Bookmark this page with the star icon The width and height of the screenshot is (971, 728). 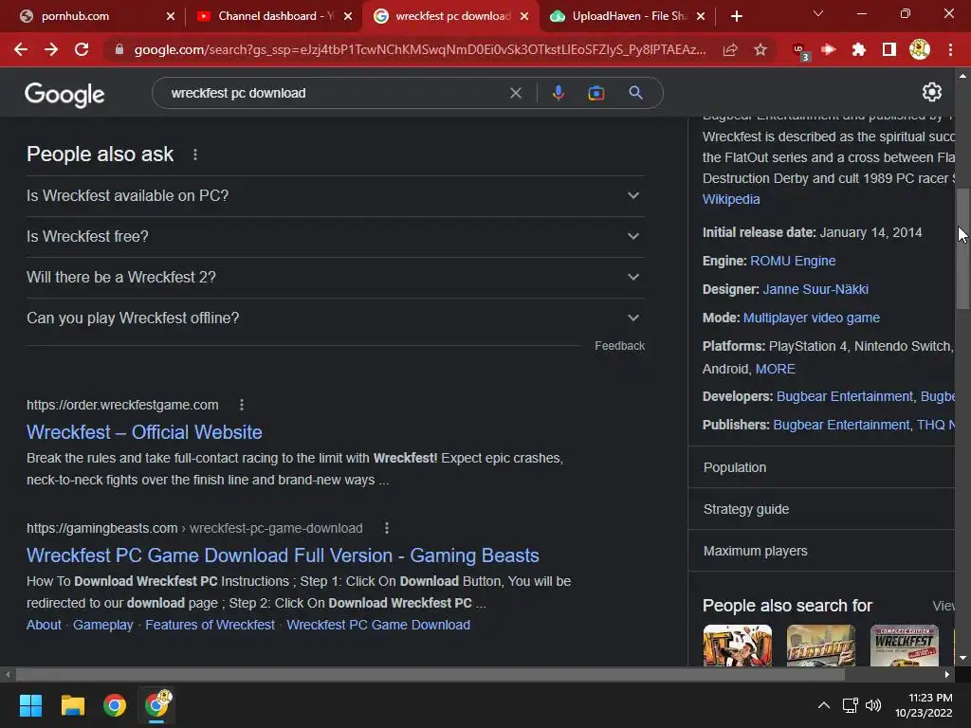[x=760, y=49]
